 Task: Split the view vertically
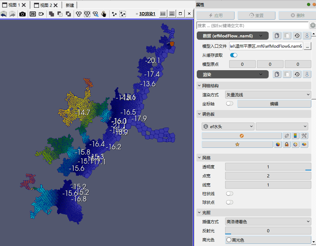[172, 14]
